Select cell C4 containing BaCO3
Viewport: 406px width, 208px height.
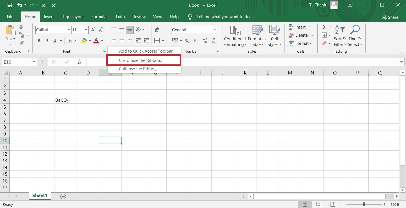65,100
